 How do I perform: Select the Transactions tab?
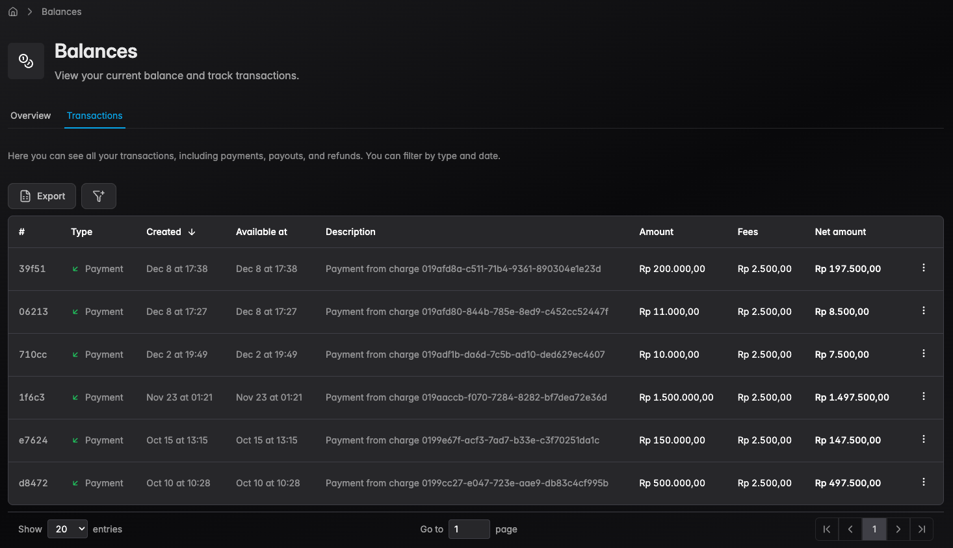pyautogui.click(x=94, y=116)
